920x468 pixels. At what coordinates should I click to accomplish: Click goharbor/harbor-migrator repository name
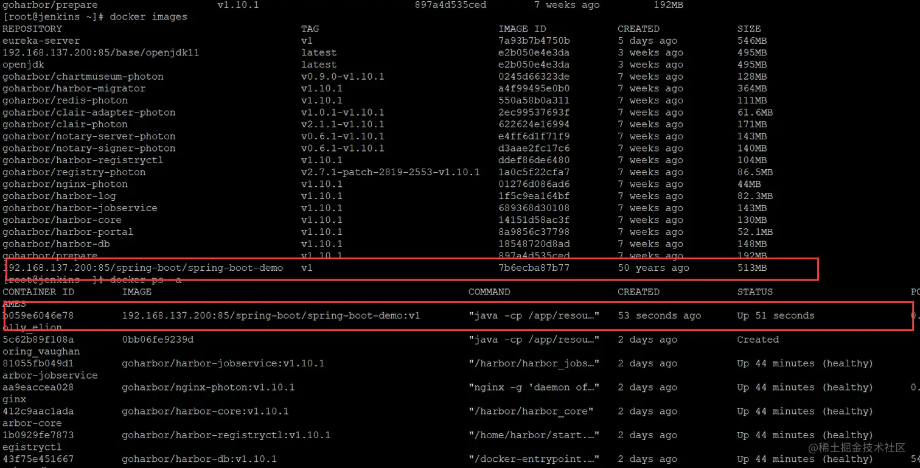[x=74, y=88]
